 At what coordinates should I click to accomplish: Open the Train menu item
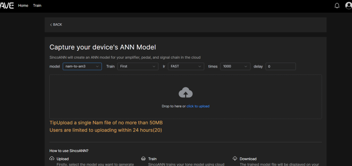point(37,6)
